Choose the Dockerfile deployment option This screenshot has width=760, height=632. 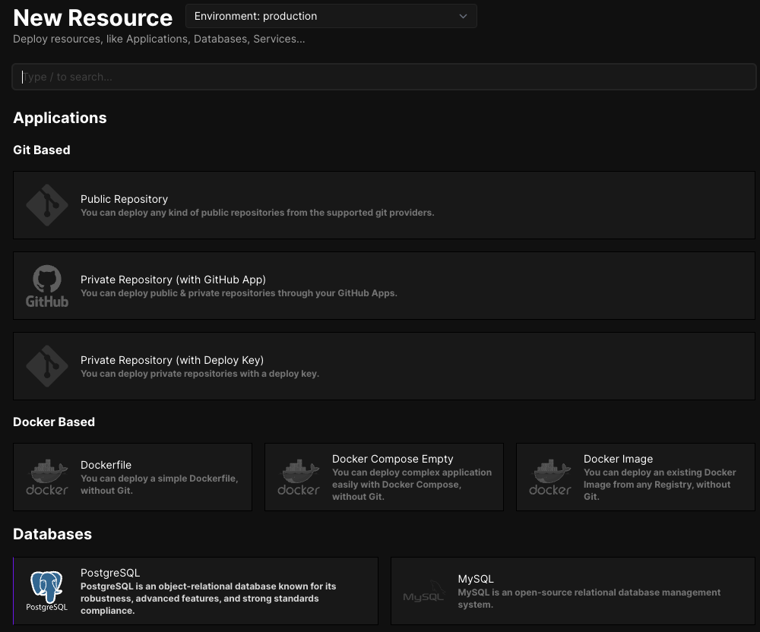pyautogui.click(x=132, y=477)
